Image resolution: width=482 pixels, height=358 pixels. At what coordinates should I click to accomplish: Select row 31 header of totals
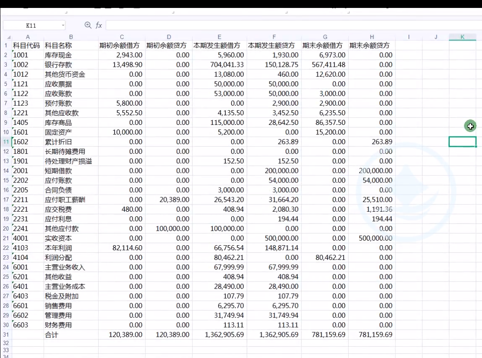(x=6, y=335)
